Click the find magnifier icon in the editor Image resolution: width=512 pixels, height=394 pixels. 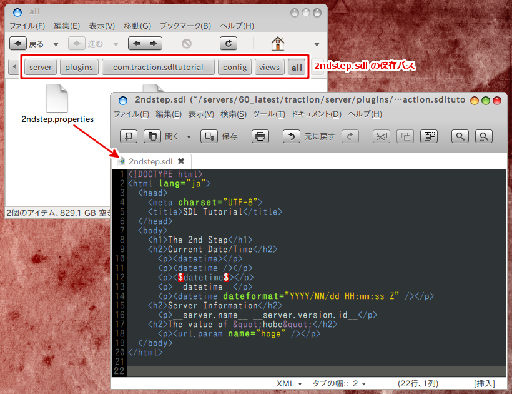click(x=460, y=136)
